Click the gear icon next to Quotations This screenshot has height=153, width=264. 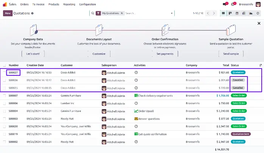(x=33, y=13)
